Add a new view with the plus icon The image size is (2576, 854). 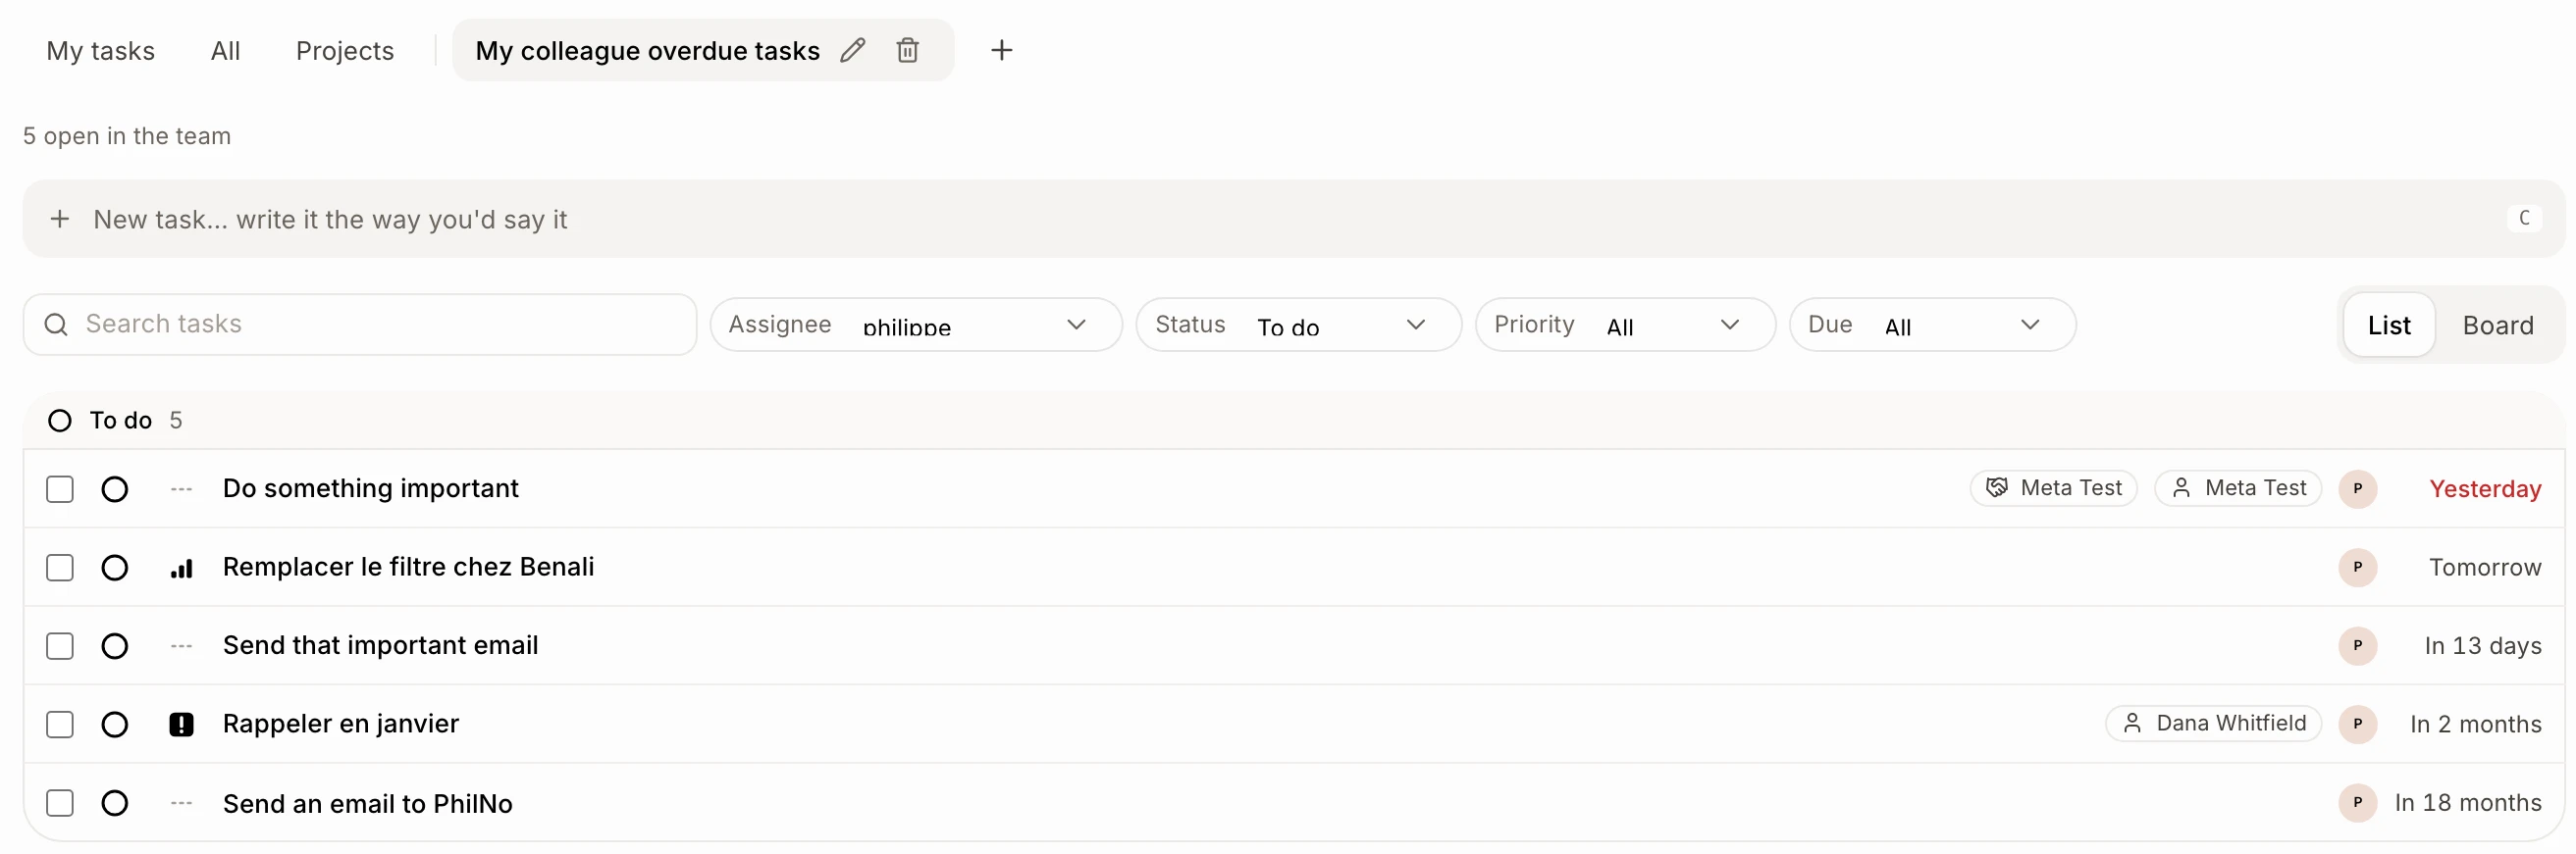1001,50
